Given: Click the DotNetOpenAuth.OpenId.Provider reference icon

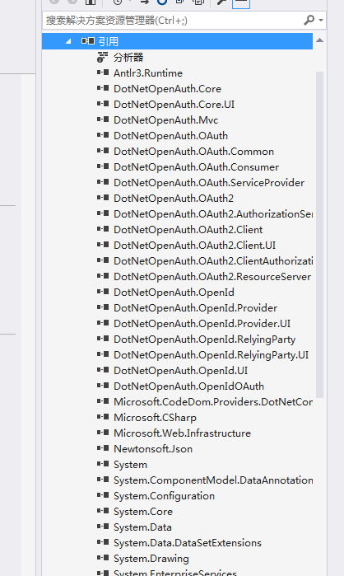Looking at the screenshot, I should tap(103, 307).
